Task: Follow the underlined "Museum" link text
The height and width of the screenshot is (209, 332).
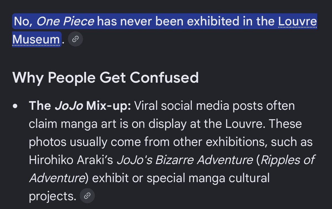Action: [36, 40]
